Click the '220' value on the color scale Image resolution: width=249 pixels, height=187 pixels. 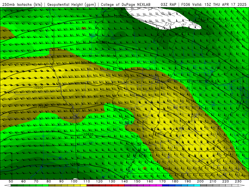click(225, 181)
